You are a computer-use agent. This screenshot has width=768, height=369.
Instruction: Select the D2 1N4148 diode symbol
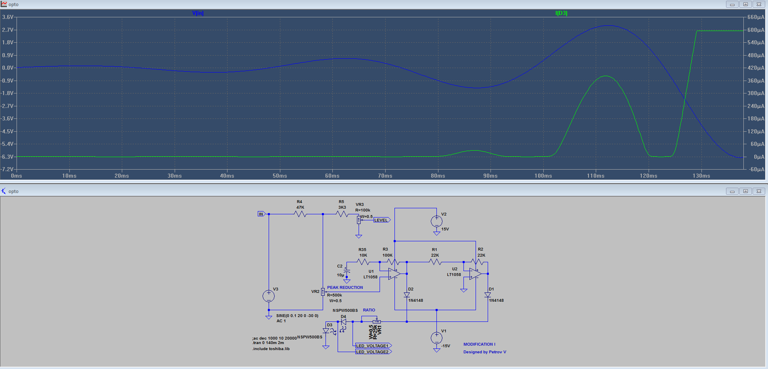coord(407,295)
